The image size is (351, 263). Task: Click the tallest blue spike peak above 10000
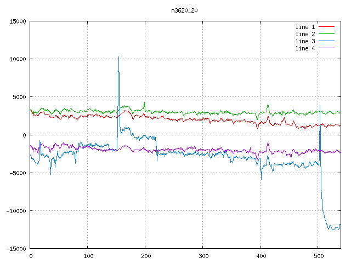(x=118, y=57)
